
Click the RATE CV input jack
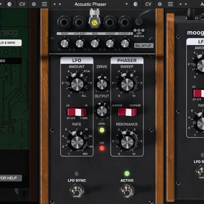tap(64, 22)
